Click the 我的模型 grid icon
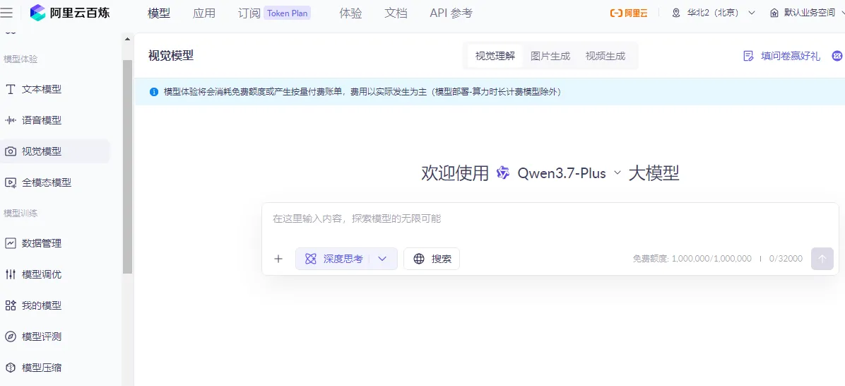845x386 pixels. pos(10,305)
